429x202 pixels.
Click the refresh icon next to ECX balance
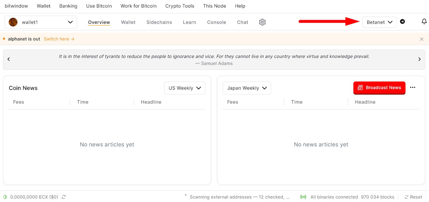64,197
